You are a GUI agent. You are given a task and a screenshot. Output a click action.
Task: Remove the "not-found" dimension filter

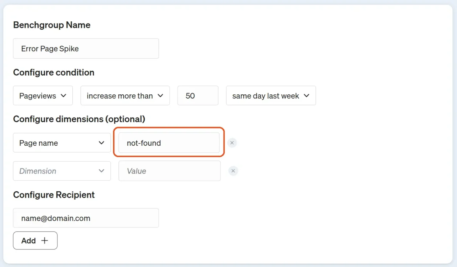click(232, 143)
